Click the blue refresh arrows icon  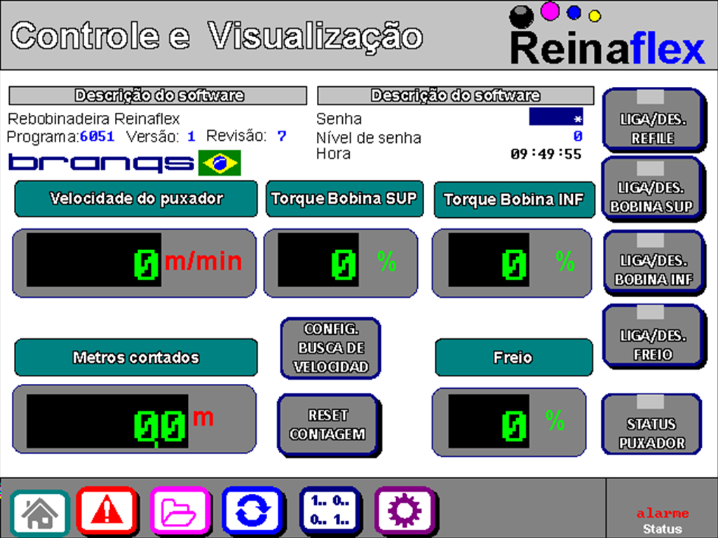(254, 511)
